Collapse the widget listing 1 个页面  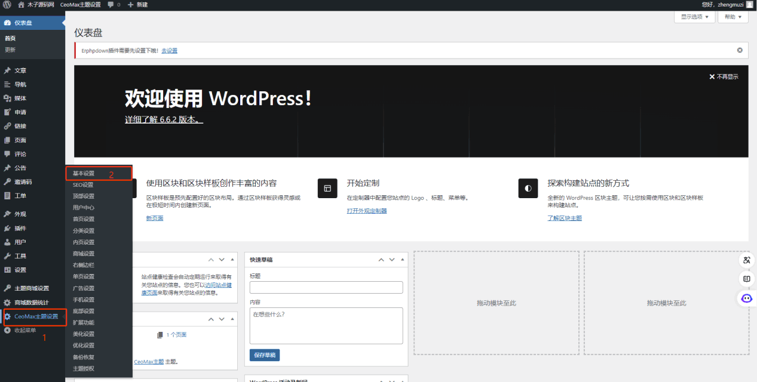pos(232,320)
